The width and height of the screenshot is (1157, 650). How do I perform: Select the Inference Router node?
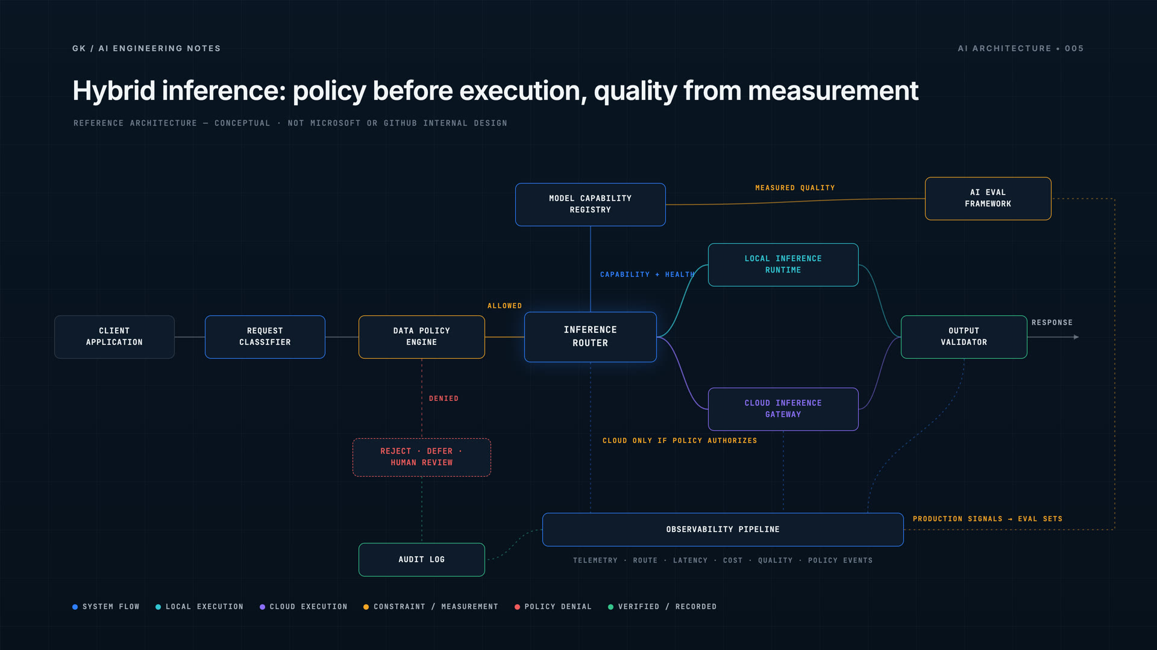(x=591, y=337)
